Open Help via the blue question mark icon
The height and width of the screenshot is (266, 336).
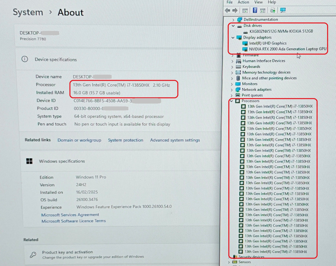255,10
